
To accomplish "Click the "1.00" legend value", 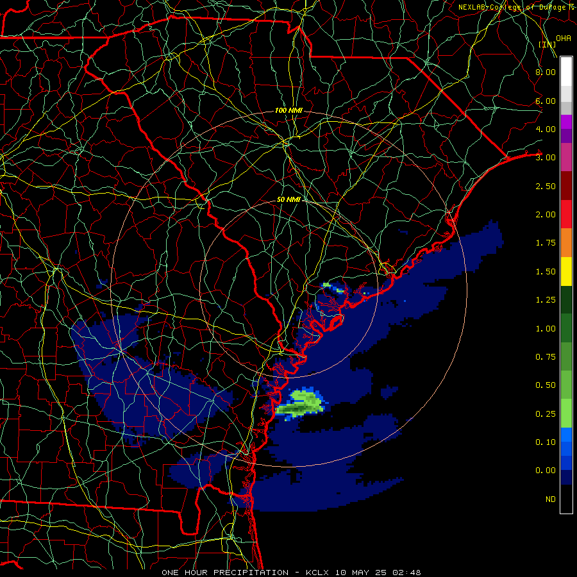I will [546, 329].
